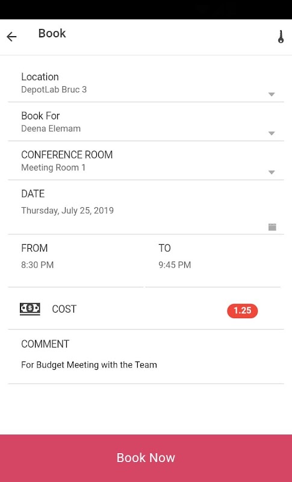Viewport: 292px width, 482px height.
Task: Tap the COMMENT field label
Action: click(45, 344)
